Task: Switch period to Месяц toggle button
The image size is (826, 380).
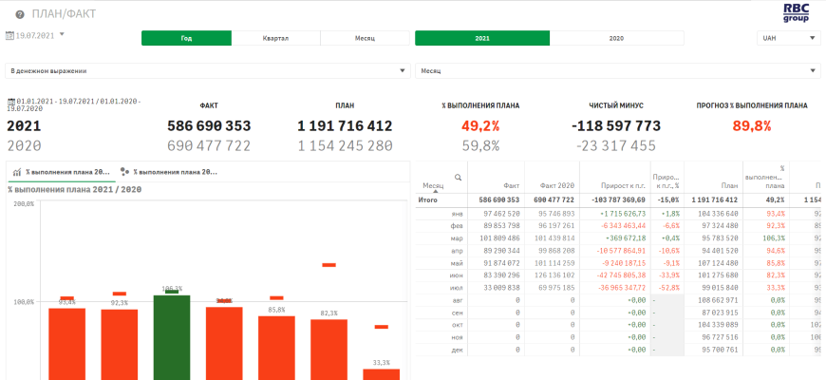Action: [365, 38]
